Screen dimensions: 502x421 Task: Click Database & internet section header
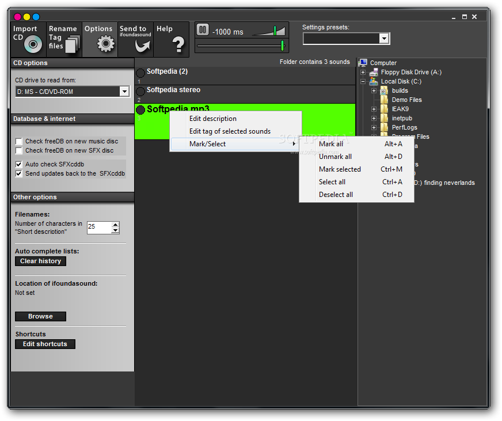coord(73,119)
